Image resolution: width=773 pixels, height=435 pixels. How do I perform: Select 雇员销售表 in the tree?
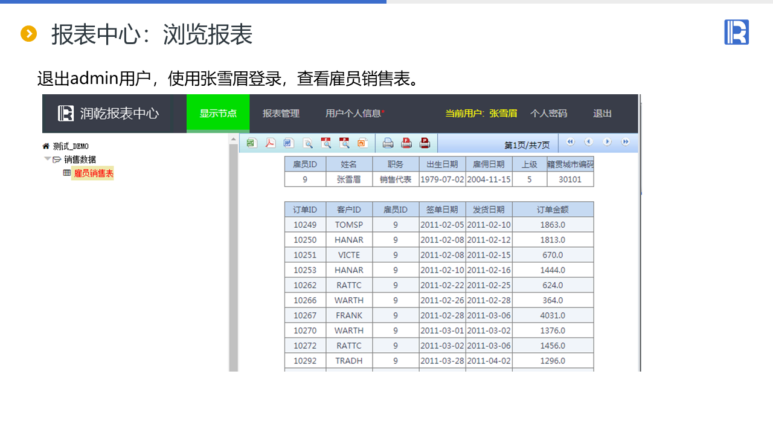(x=93, y=173)
